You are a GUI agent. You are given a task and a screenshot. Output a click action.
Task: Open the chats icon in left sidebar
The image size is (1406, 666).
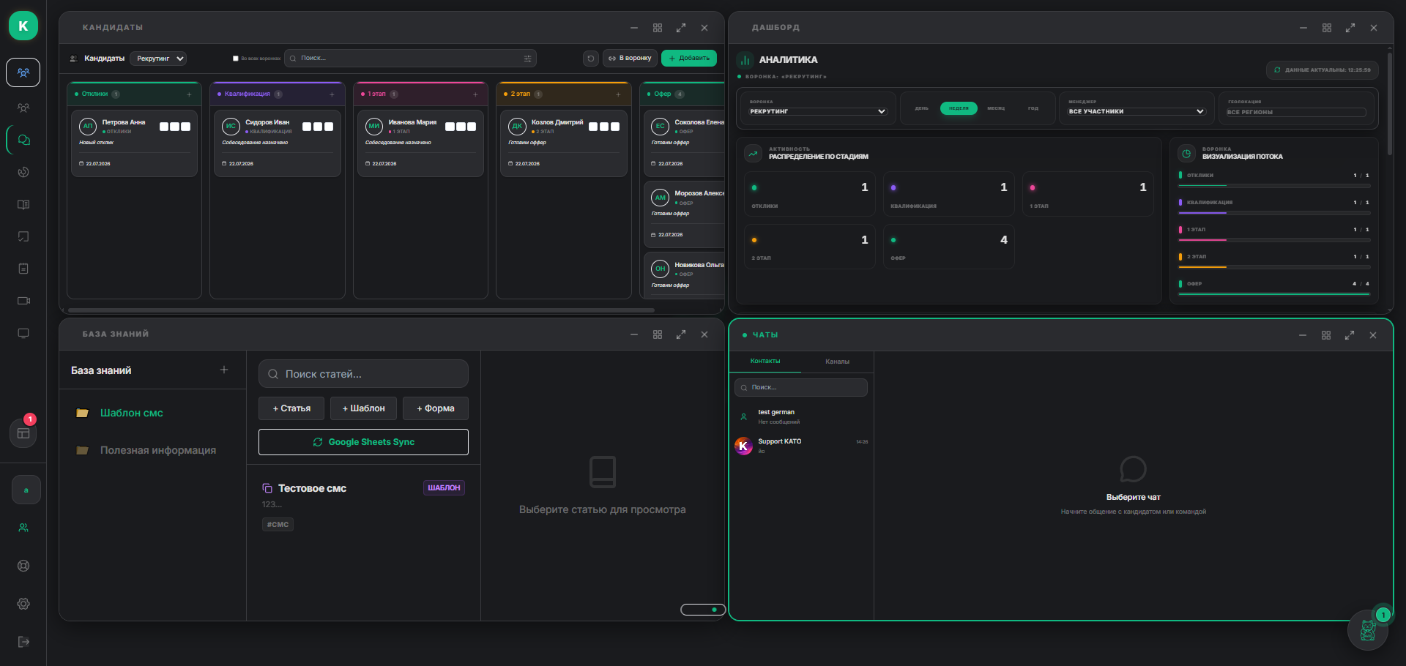click(23, 140)
